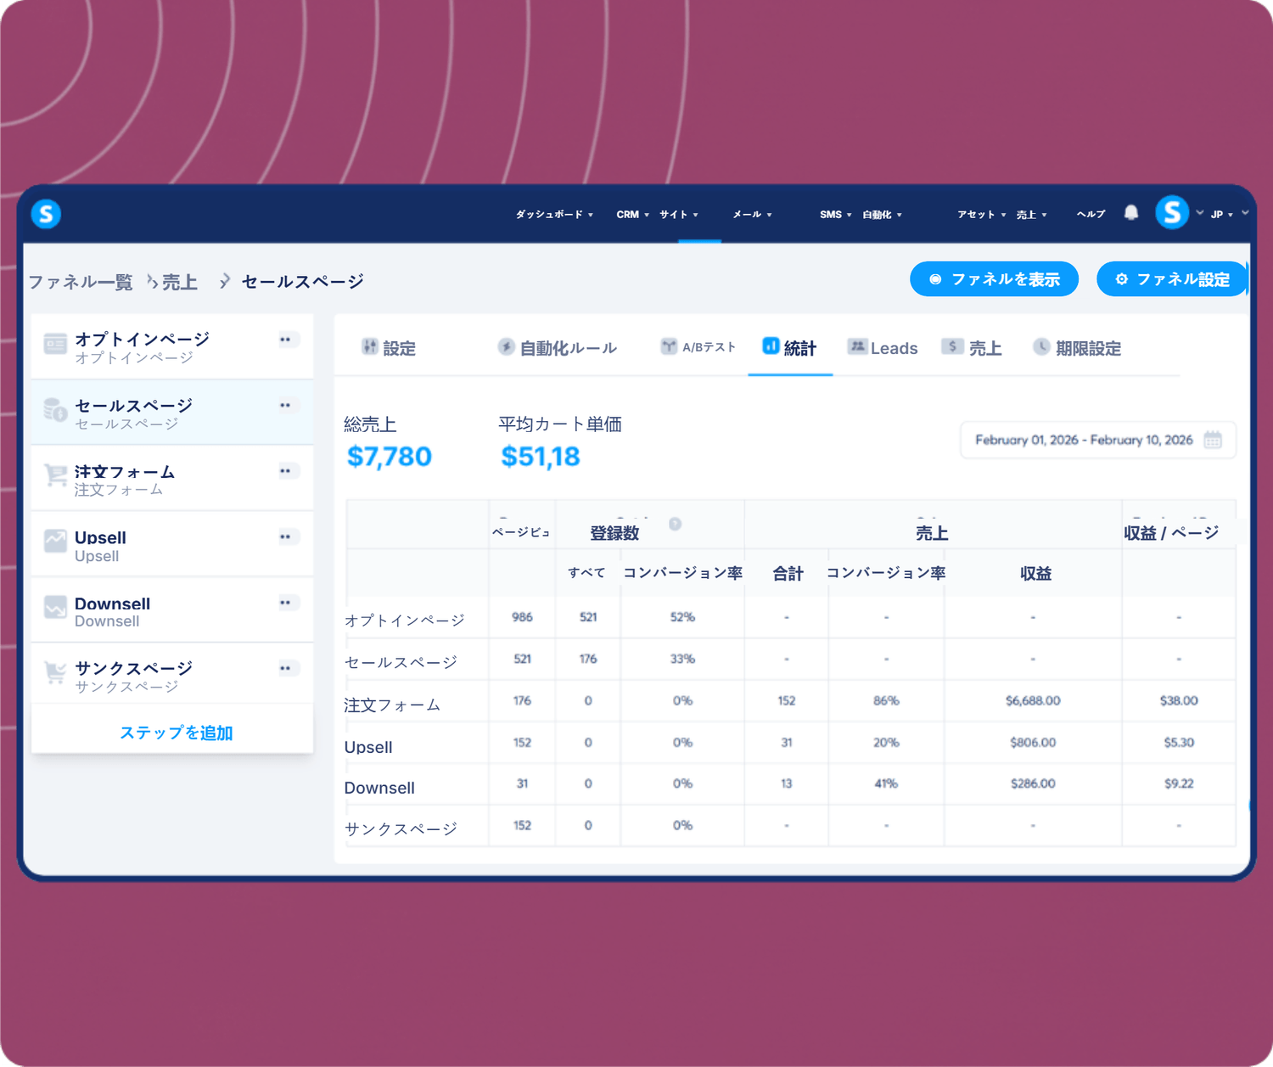Click the Upsell step chart icon
This screenshot has width=1273, height=1067.
coord(55,541)
